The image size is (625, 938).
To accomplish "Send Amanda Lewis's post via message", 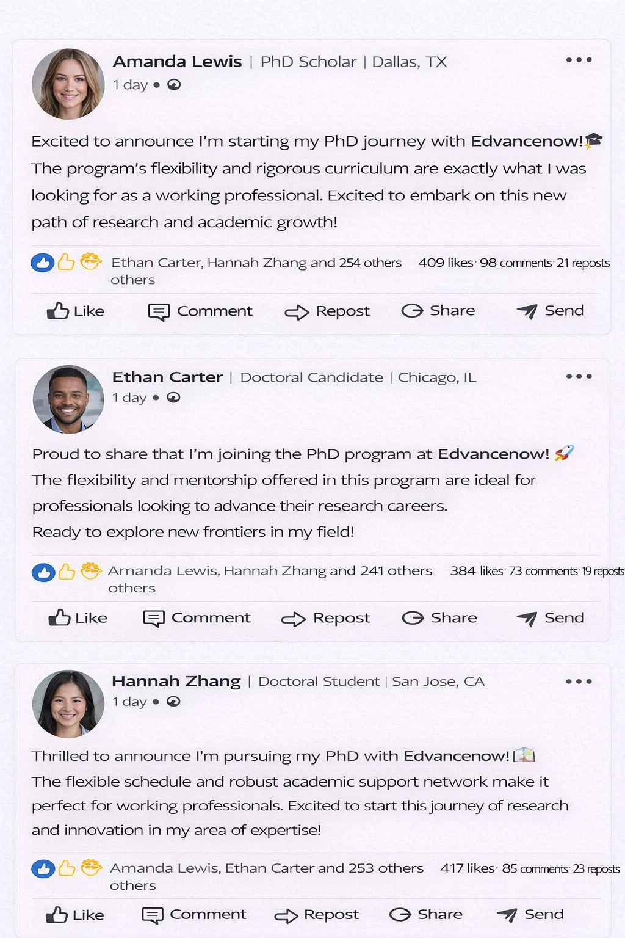I will [x=550, y=311].
